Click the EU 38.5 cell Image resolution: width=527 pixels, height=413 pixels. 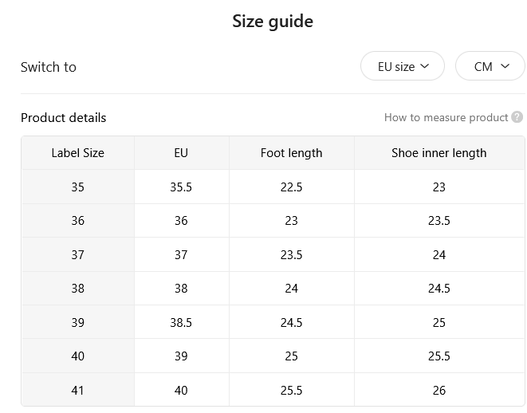click(181, 322)
